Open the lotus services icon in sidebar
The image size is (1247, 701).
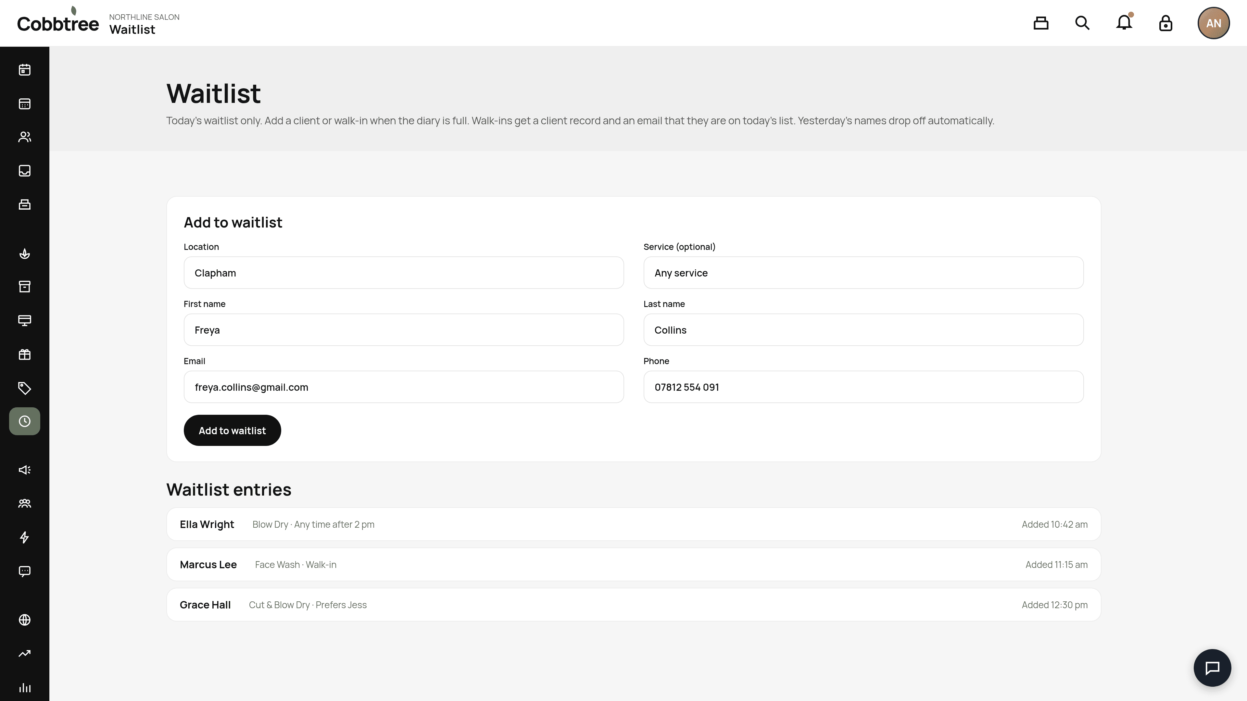(x=25, y=253)
